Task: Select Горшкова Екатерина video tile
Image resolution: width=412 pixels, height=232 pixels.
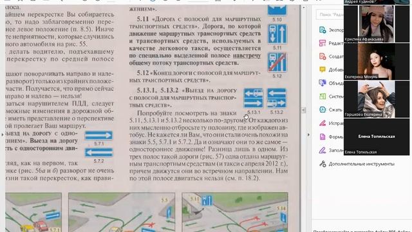Action: point(376,99)
